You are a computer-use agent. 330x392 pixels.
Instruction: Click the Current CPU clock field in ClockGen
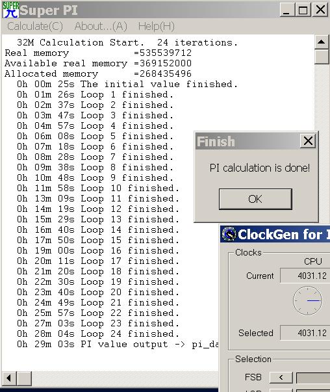coord(305,276)
